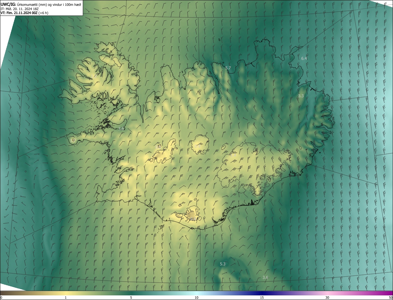Viewport: 393px width, 300px height.
Task: Click the colorbar tick label 15
Action: [x=262, y=298]
